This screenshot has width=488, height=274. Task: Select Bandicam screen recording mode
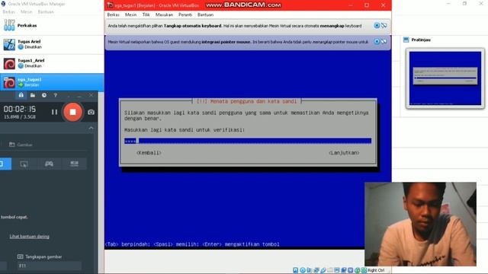click(5, 164)
